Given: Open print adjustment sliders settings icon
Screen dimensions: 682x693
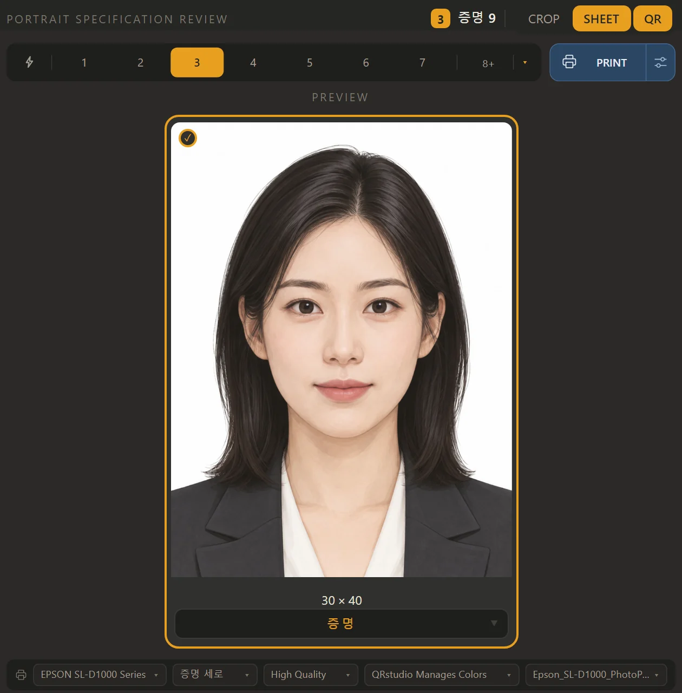Looking at the screenshot, I should 660,62.
